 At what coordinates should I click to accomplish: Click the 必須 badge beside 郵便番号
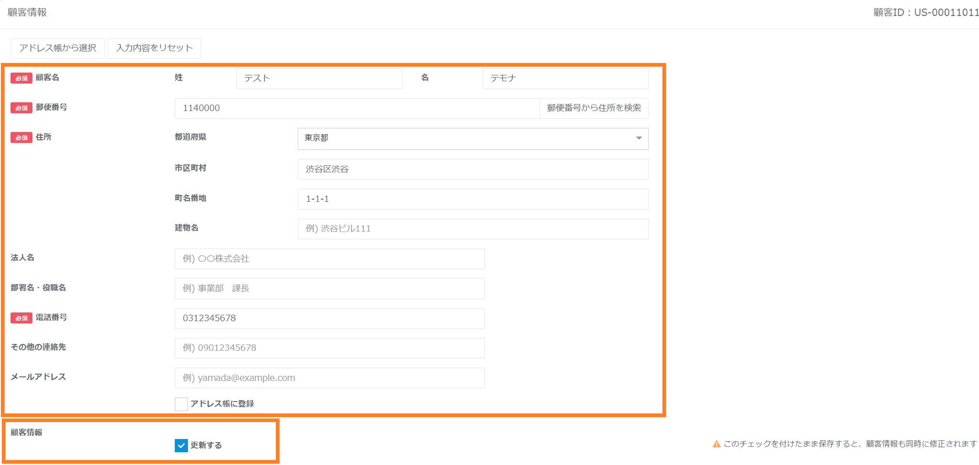[22, 108]
